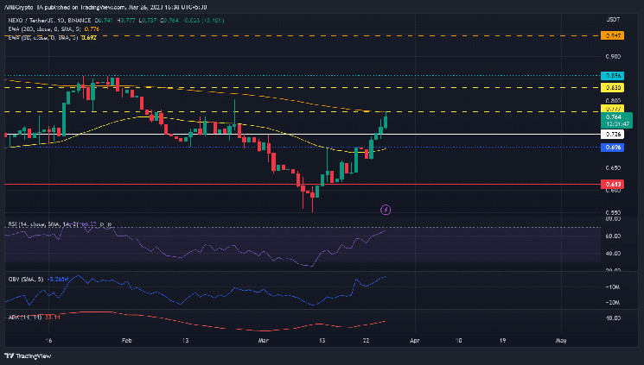Click the cyan 0.856 price label

pyautogui.click(x=612, y=76)
